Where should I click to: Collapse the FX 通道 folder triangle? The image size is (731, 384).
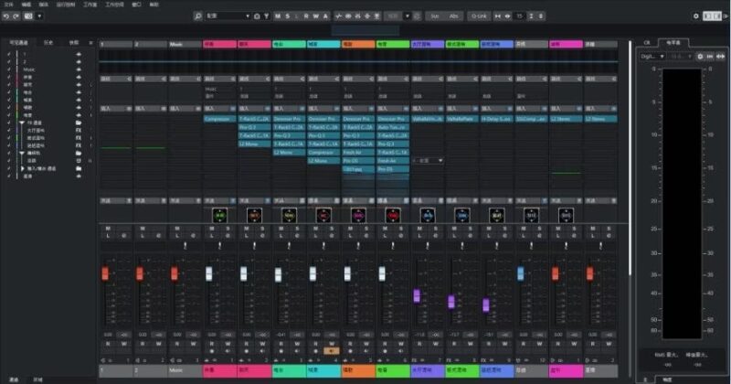coord(22,123)
